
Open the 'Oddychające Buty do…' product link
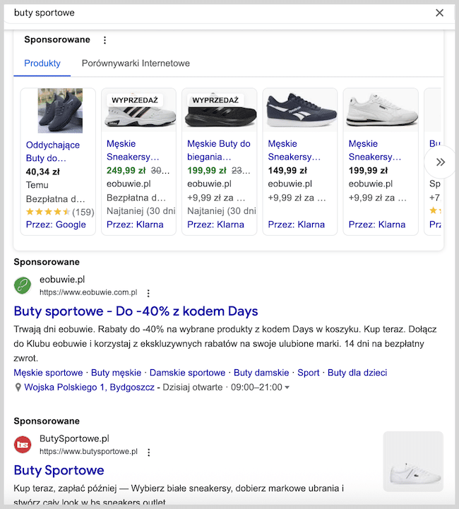click(52, 152)
